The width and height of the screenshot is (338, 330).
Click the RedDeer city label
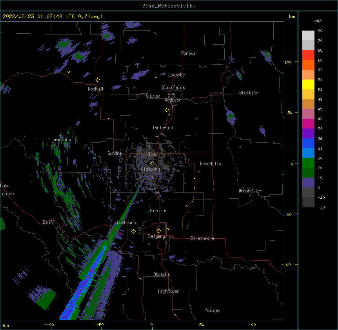click(x=173, y=100)
